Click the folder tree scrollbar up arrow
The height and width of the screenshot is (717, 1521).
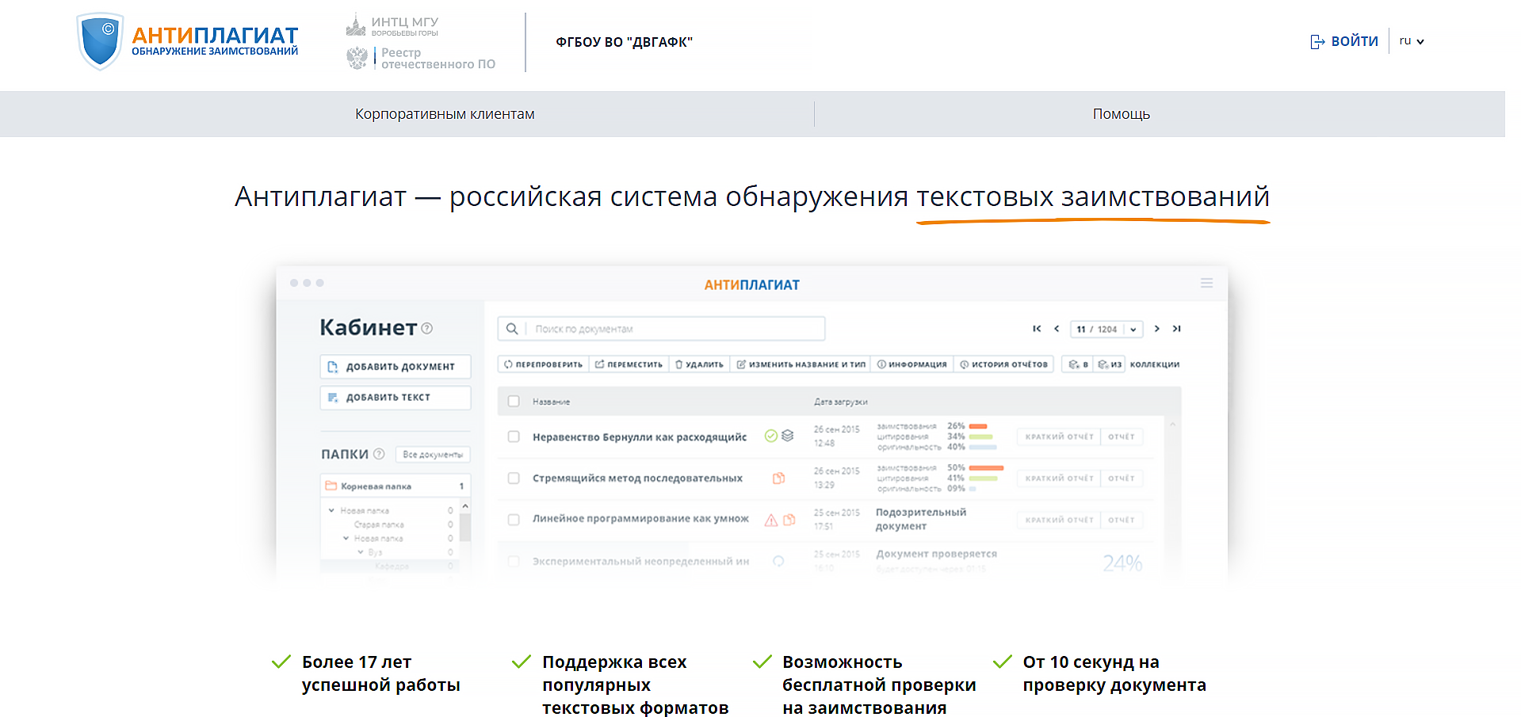(x=465, y=505)
